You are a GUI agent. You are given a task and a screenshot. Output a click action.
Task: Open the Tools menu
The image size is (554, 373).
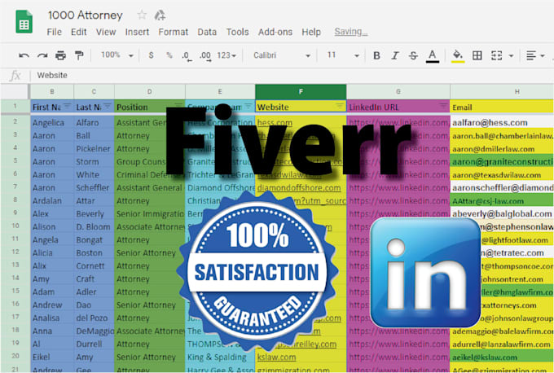pyautogui.click(x=237, y=32)
